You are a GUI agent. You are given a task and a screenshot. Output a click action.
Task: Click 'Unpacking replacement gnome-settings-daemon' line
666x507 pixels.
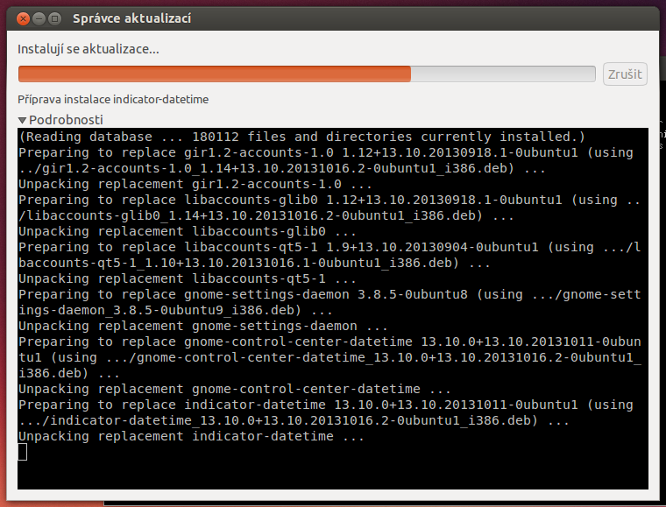pyautogui.click(x=203, y=326)
